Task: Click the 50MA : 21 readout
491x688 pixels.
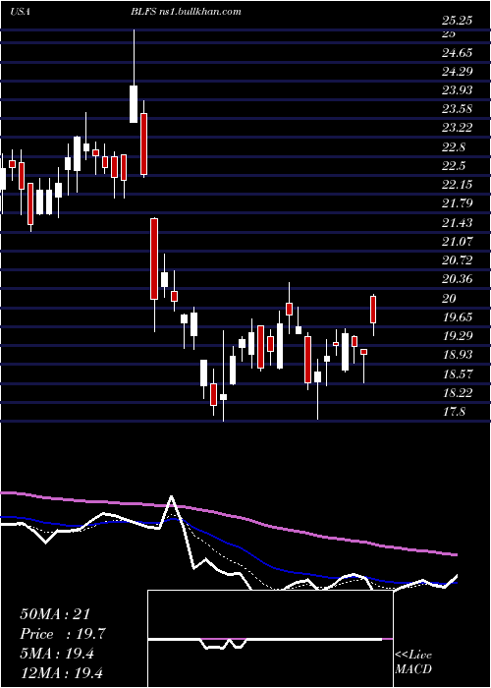Action: [x=55, y=613]
